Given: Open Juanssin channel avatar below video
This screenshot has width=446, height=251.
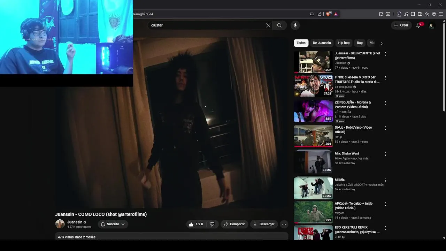Looking at the screenshot, I should 60,224.
